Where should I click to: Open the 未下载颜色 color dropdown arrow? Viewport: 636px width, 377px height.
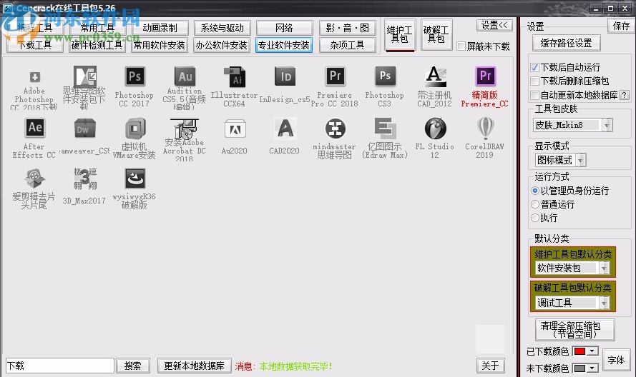click(592, 368)
